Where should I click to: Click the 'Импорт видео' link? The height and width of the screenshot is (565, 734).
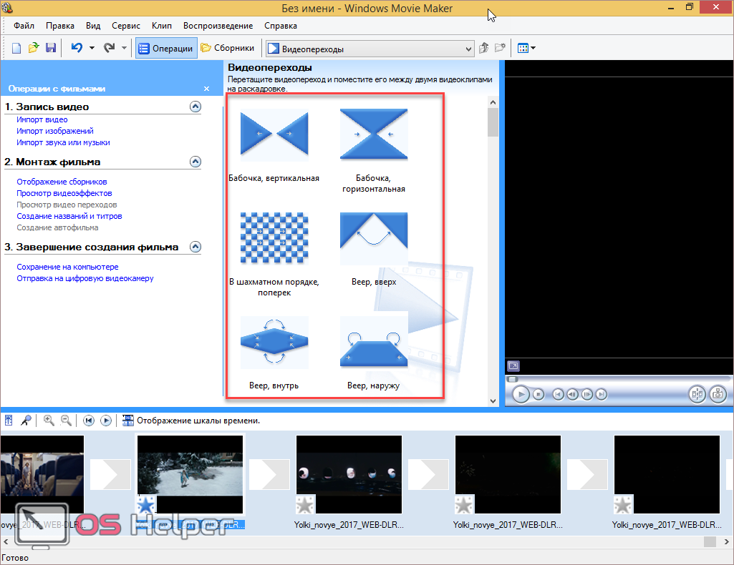42,120
